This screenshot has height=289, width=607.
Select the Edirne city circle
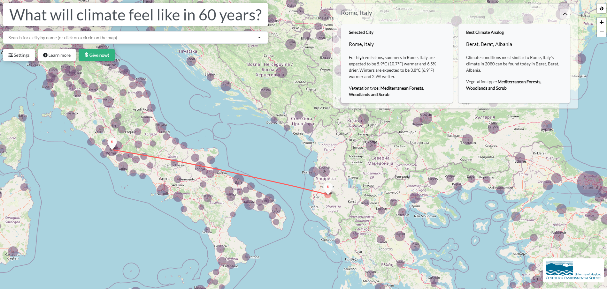[x=520, y=158]
